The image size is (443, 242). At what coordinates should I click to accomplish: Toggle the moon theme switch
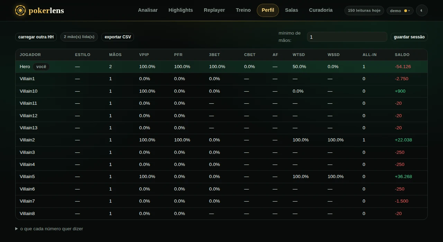click(x=422, y=10)
